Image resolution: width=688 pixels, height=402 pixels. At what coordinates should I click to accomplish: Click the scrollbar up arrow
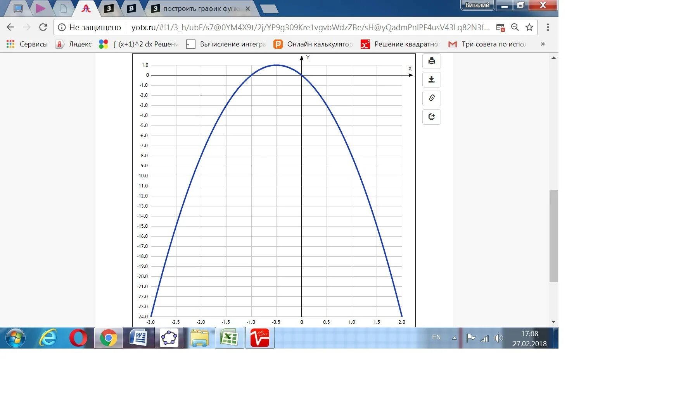coord(553,58)
